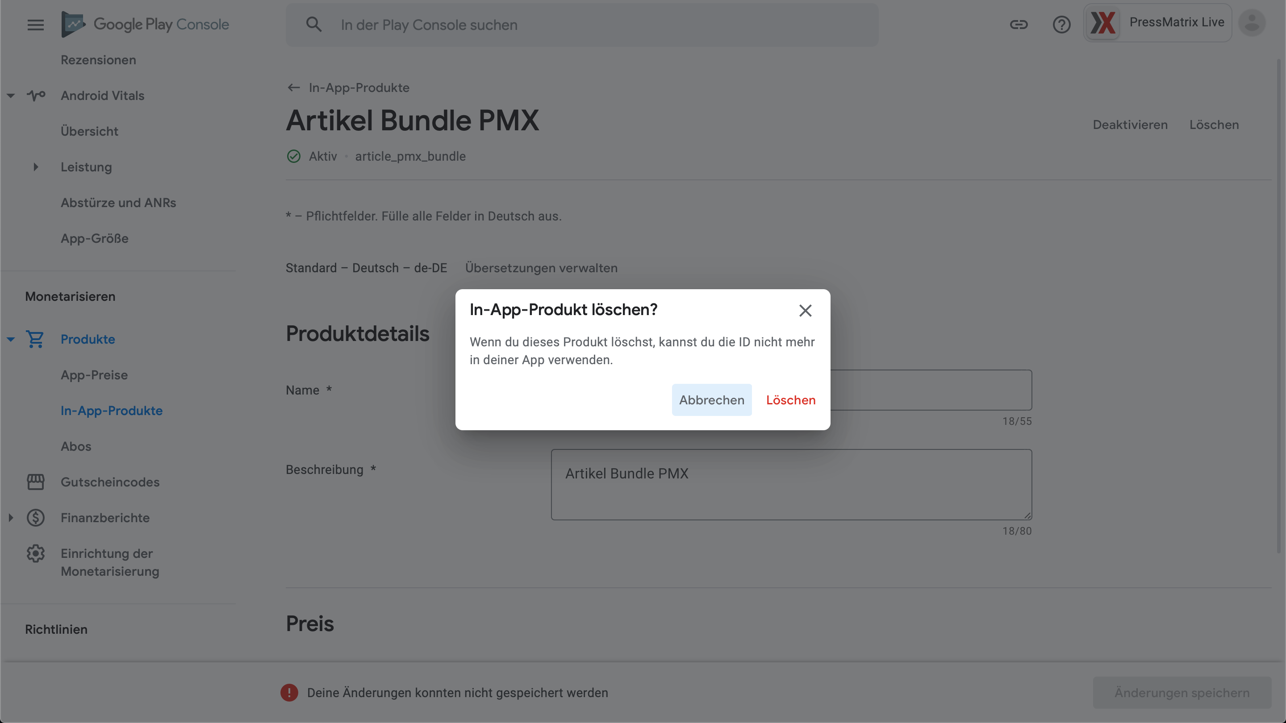Image resolution: width=1286 pixels, height=723 pixels.
Task: Close the delete dialog with X
Action: [x=805, y=310]
